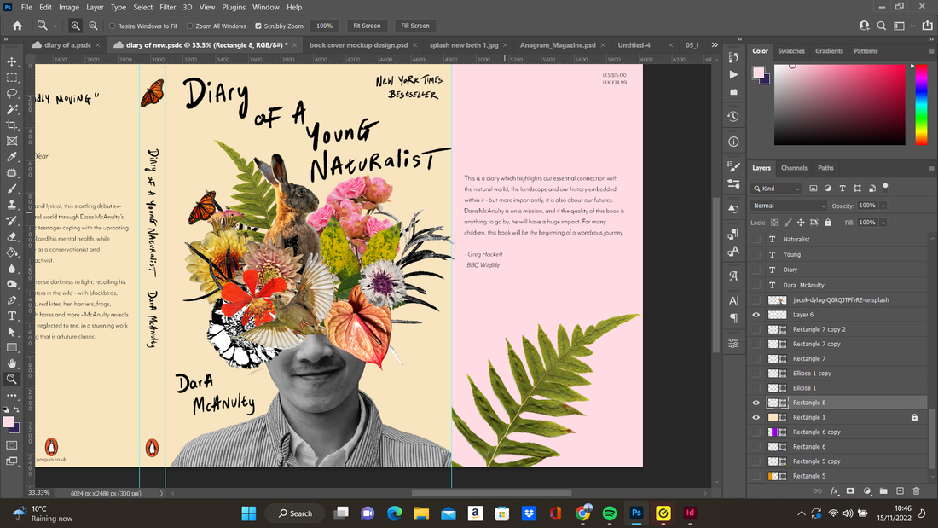Open the Properties info panel icon
This screenshot has width=938, height=528.
point(733,142)
